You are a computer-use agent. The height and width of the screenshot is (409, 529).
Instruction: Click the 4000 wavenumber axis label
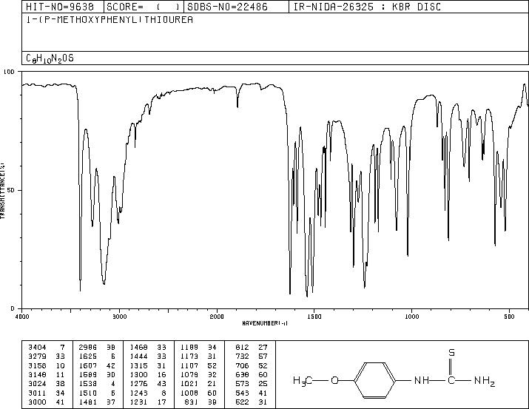22,317
